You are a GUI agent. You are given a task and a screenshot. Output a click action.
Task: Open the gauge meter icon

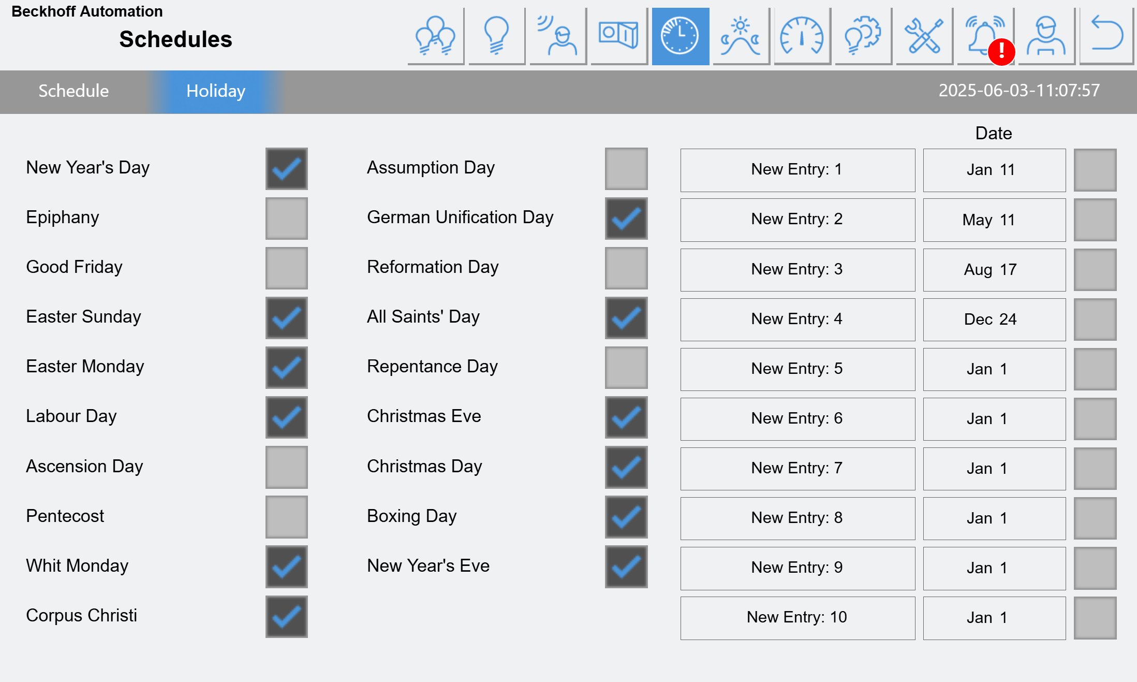[x=802, y=36]
